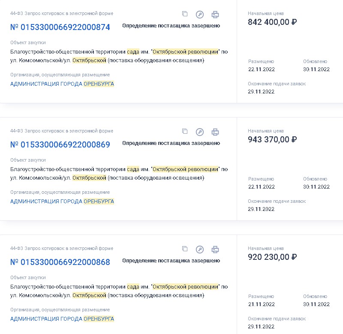
Task: Open purchase № 0153300066922000868
Action: (60, 262)
